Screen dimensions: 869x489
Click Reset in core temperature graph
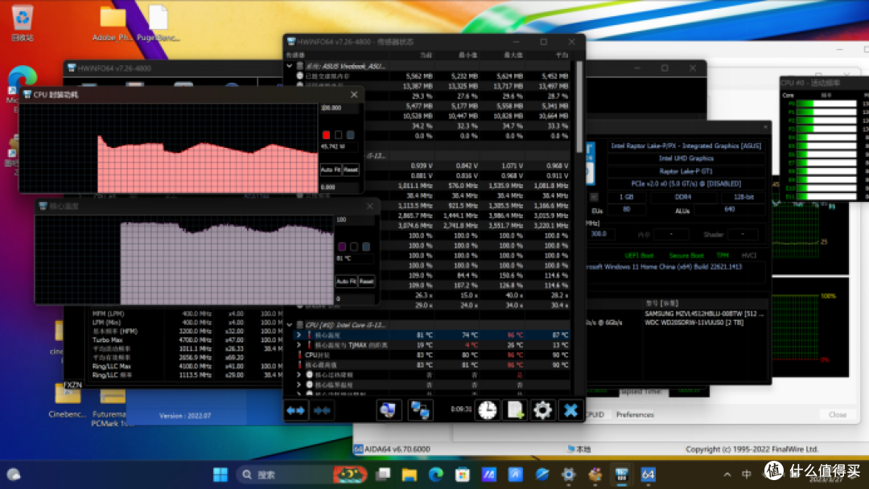(x=366, y=281)
